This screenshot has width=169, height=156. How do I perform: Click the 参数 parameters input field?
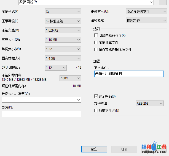[41, 114]
